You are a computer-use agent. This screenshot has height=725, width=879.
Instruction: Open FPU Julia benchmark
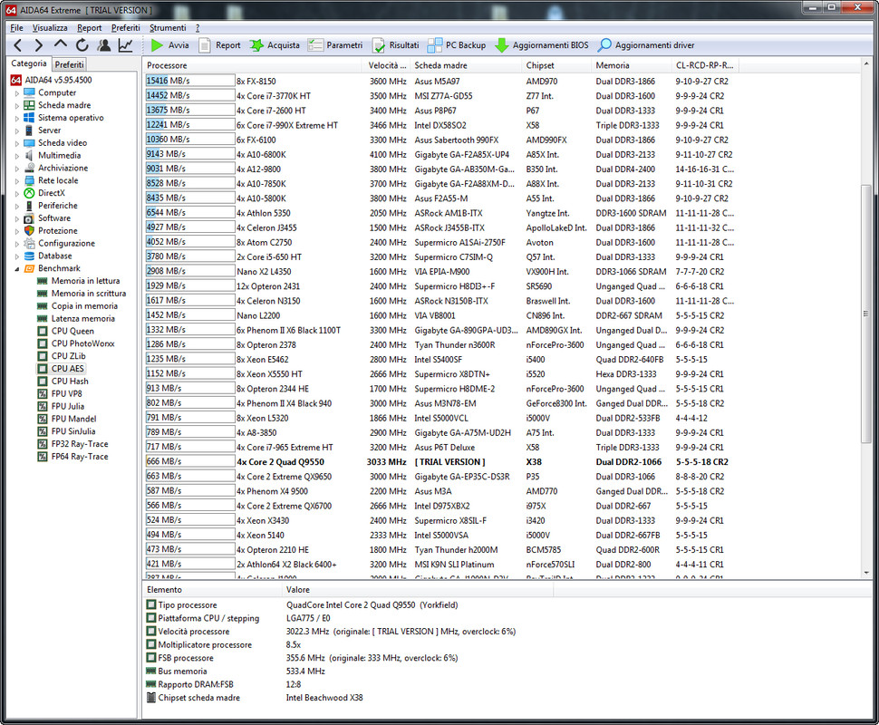click(x=67, y=407)
